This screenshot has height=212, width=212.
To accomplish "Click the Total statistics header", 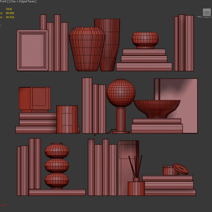I will (x=9, y=9).
